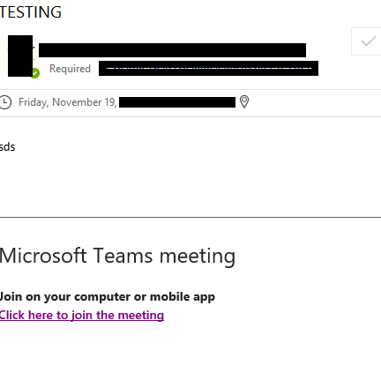Open the sender's avatar picture
Image resolution: width=381 pixels, height=365 pixels.
20,56
